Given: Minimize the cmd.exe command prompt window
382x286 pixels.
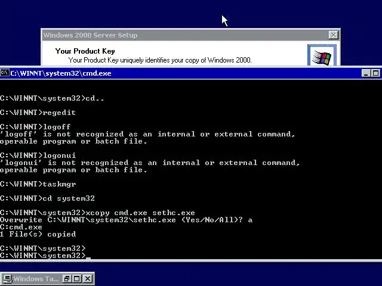Looking at the screenshot, I should tap(365, 73).
